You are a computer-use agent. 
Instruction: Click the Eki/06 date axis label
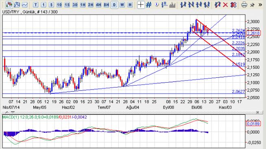coord(197,107)
